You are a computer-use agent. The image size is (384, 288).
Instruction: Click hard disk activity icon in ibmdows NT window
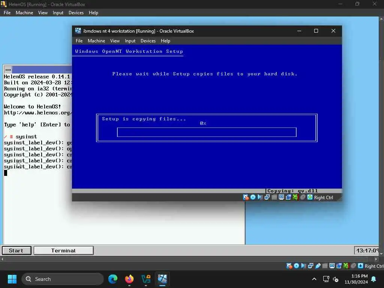point(246,197)
